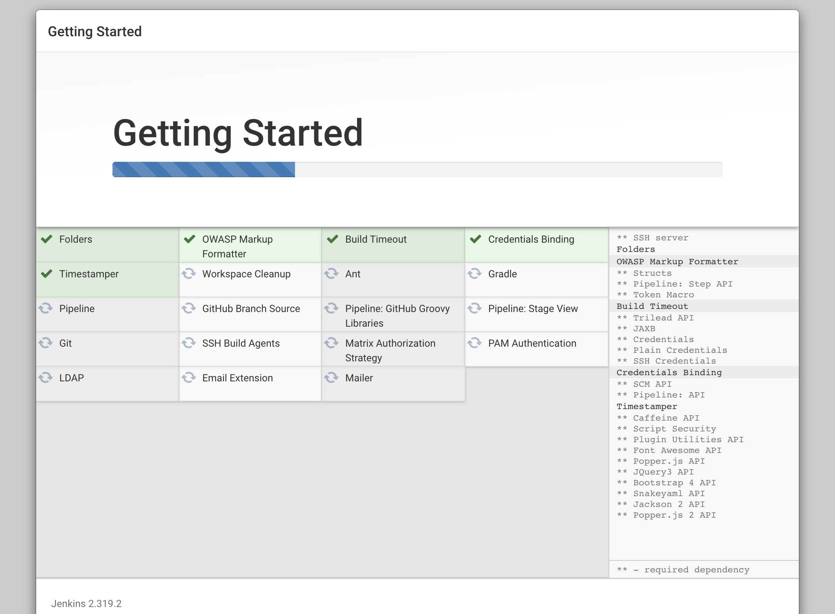Click the green checkmark next to Folders

pyautogui.click(x=47, y=239)
